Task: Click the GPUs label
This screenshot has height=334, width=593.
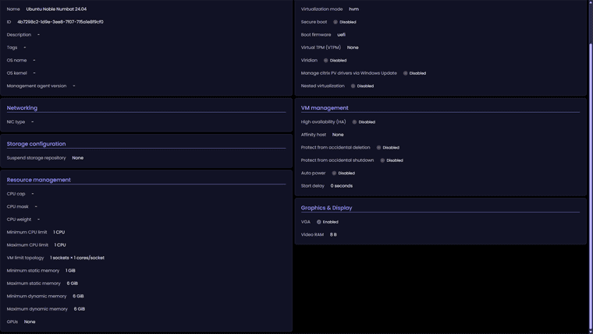Action: coord(12,322)
